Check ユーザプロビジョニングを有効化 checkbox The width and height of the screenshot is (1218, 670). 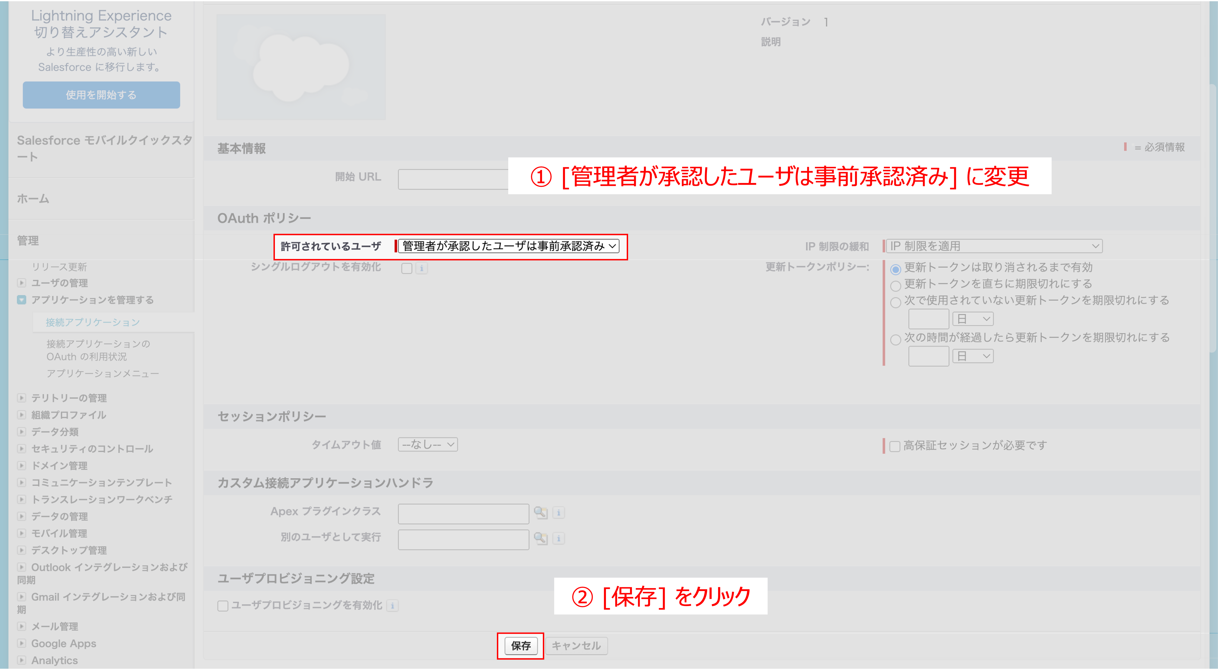tap(223, 606)
